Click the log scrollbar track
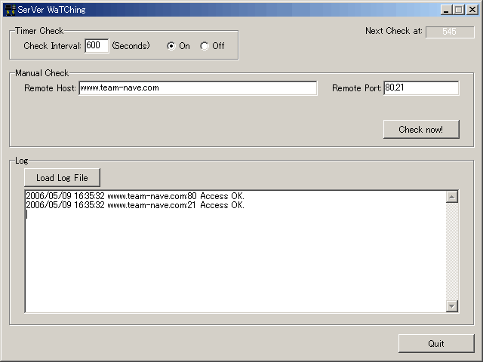This screenshot has height=362, width=483. pos(452,251)
